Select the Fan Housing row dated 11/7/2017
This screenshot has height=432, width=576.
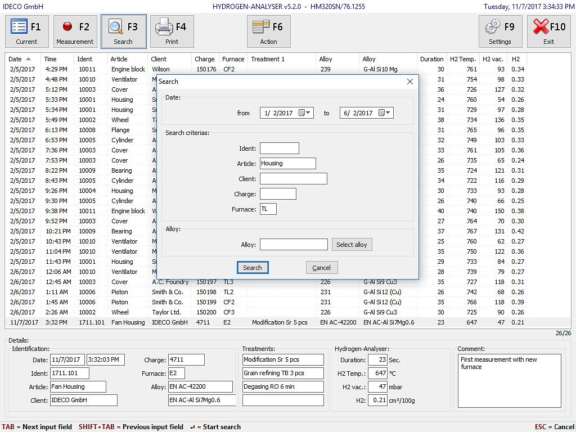[128, 323]
